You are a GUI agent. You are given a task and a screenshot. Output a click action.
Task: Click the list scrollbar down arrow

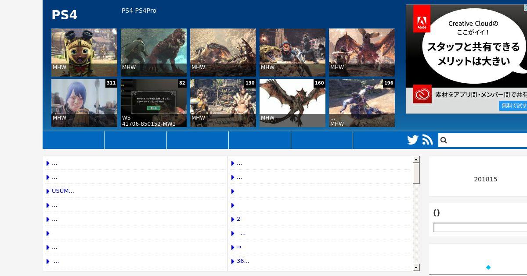(x=416, y=268)
